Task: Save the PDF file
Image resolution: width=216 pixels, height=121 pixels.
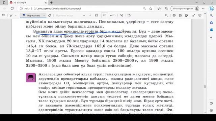Action: pos(180,15)
